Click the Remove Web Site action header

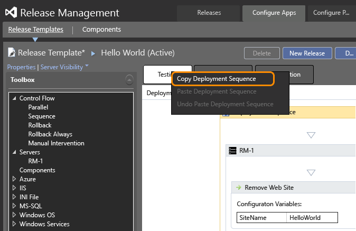point(293,187)
